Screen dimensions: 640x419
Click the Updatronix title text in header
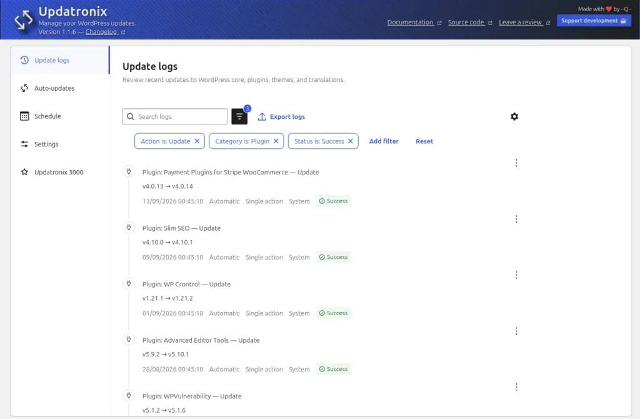[72, 11]
